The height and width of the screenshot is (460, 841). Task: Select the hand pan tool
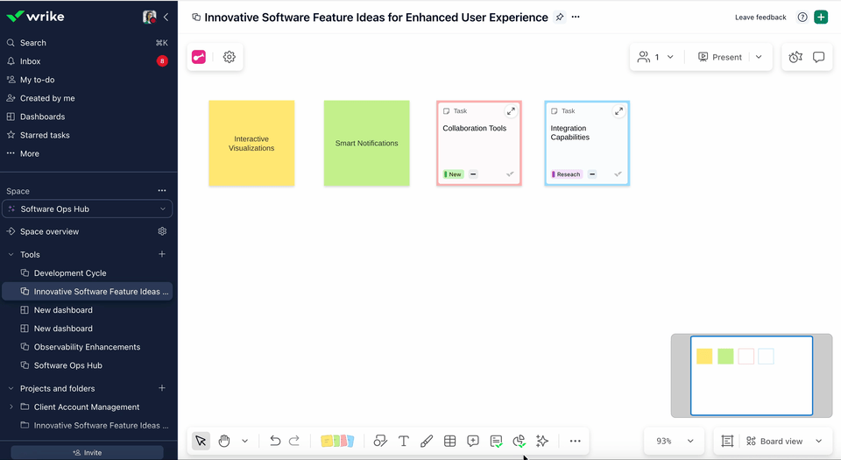[x=224, y=442]
